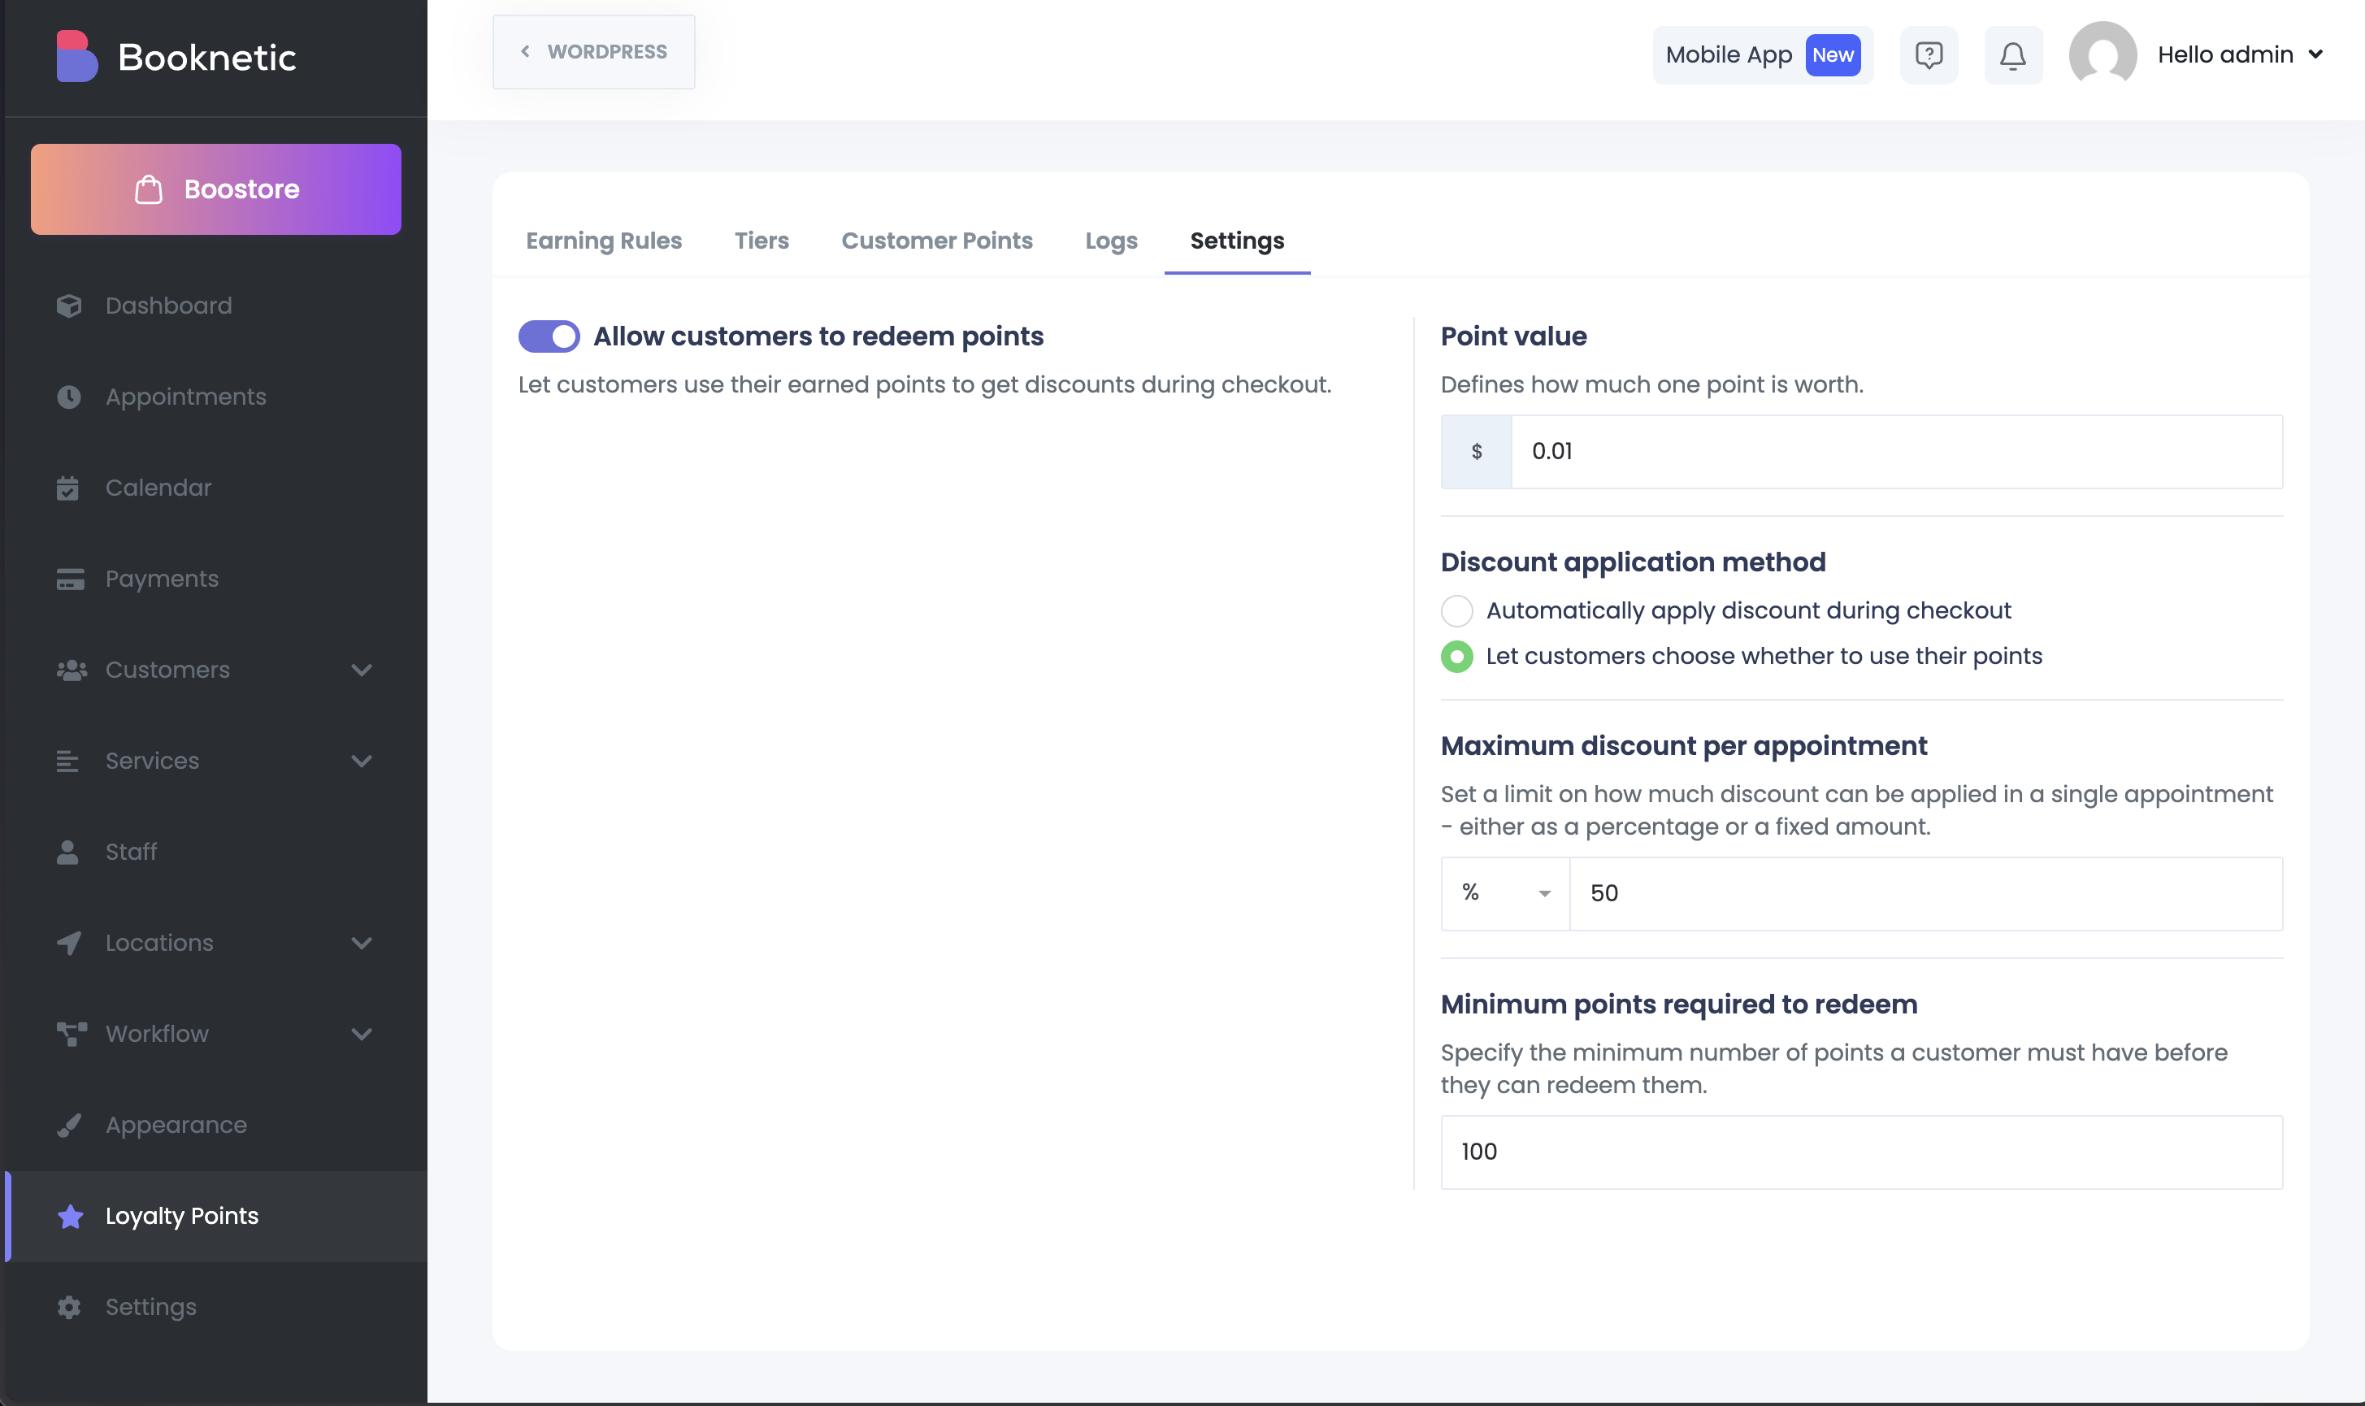Click the Point value input field
2365x1406 pixels.
(x=1894, y=452)
